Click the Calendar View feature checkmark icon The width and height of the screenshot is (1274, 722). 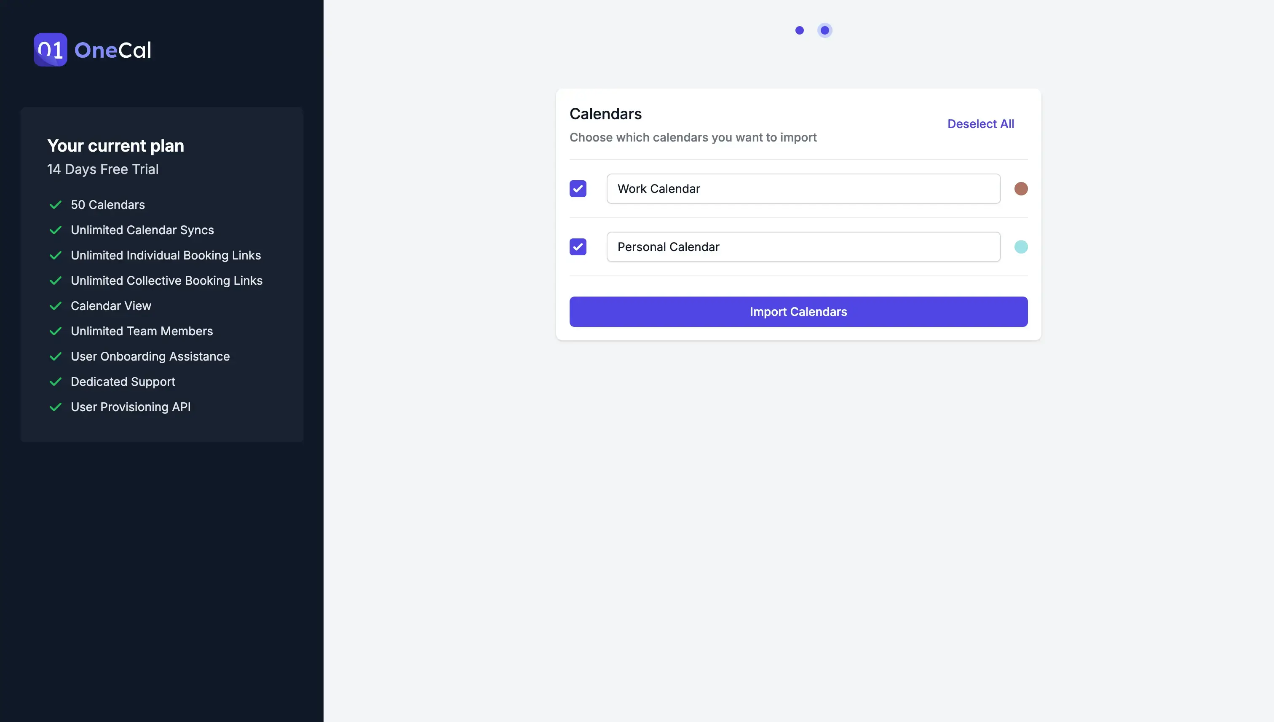click(x=54, y=306)
